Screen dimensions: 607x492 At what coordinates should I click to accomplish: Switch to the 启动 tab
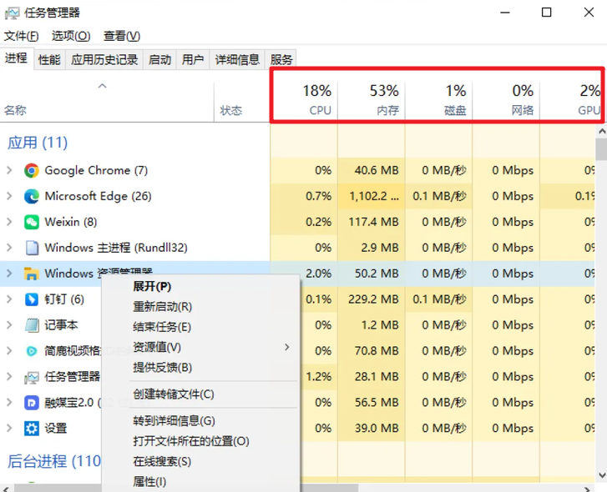[x=159, y=59]
